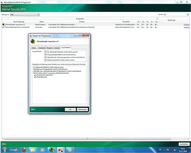The height and width of the screenshot is (153, 191).
Task: Open Firefox from the taskbar
Action: pos(24,150)
